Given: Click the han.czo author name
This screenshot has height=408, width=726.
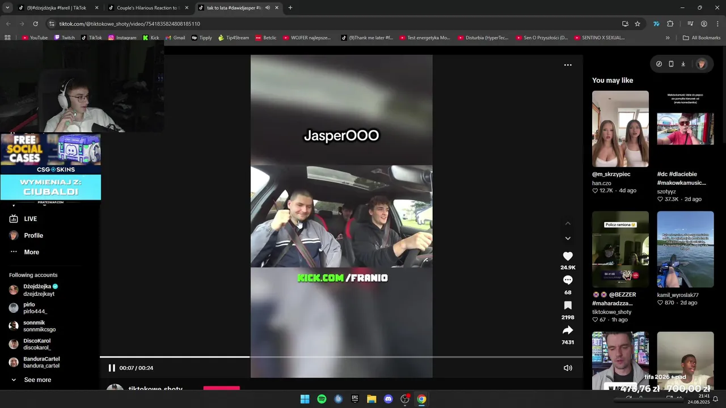Looking at the screenshot, I should click(602, 184).
